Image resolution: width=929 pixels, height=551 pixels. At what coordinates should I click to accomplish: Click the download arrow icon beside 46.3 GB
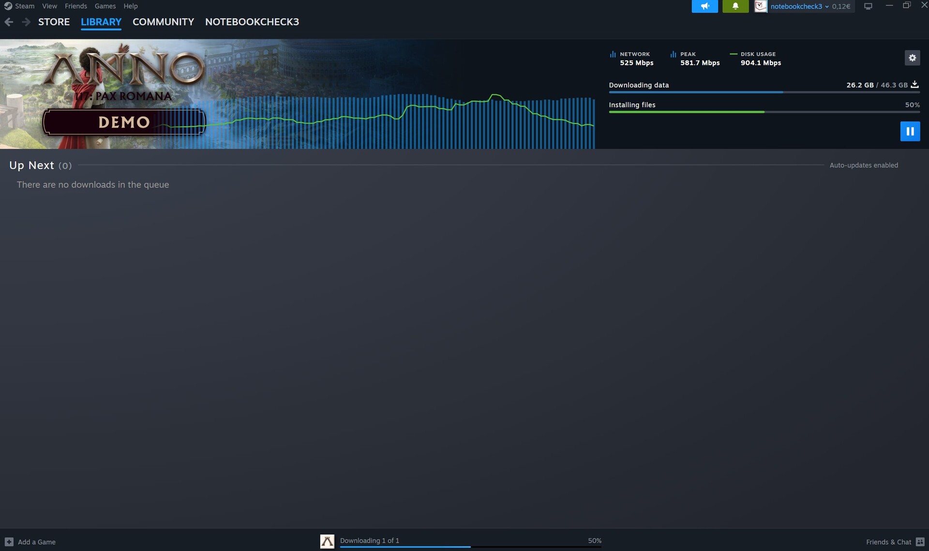pos(914,85)
